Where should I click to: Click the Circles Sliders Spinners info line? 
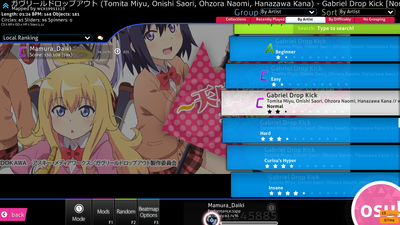coord(37,20)
